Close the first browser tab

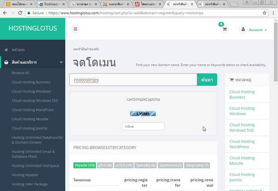pyautogui.click(x=31, y=4)
